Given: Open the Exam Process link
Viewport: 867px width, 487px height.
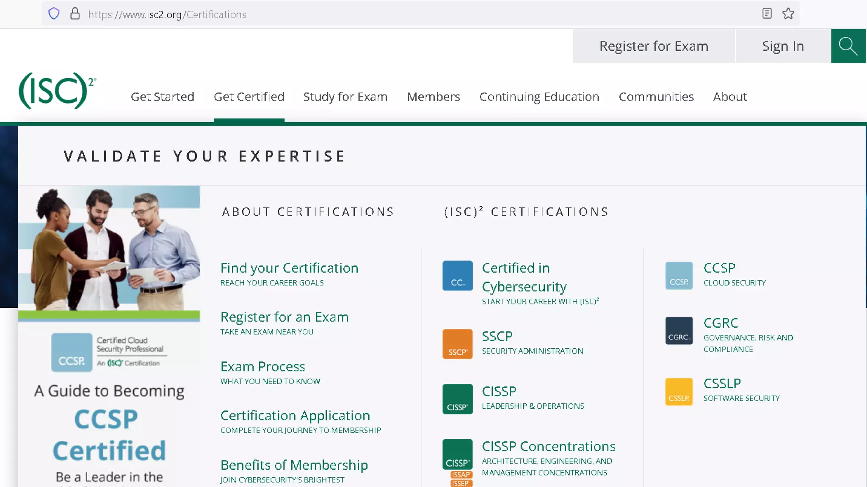Looking at the screenshot, I should tap(262, 367).
